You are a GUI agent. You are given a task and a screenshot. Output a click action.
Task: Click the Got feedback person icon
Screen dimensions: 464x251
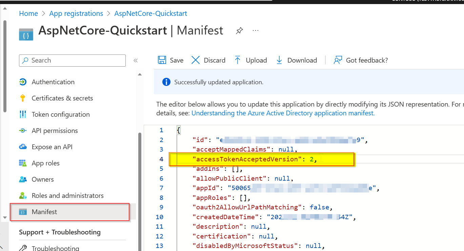(338, 60)
